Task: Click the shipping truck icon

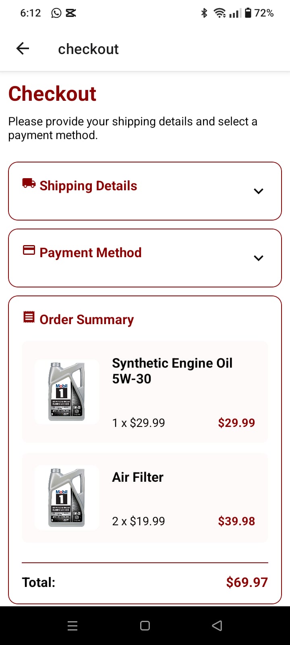Action: [29, 183]
